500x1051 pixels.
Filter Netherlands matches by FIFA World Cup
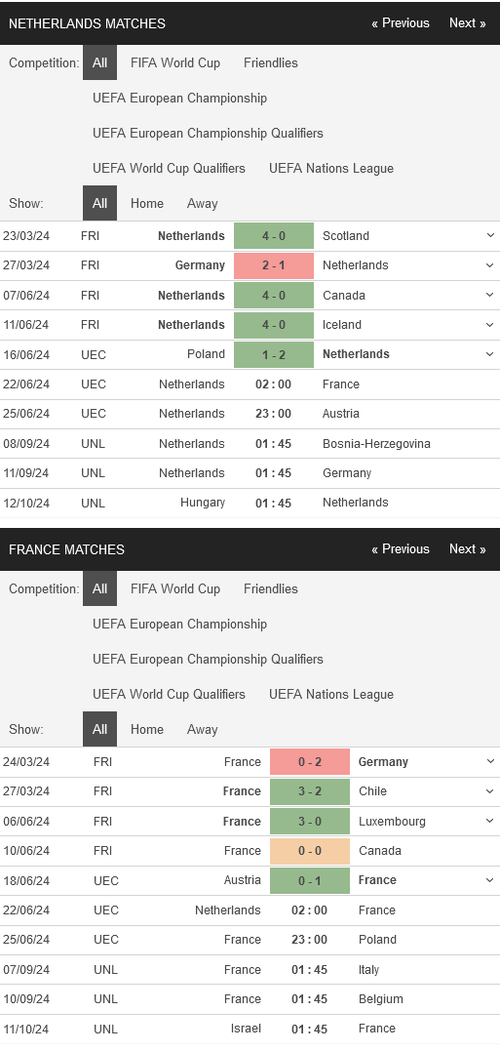pos(175,63)
